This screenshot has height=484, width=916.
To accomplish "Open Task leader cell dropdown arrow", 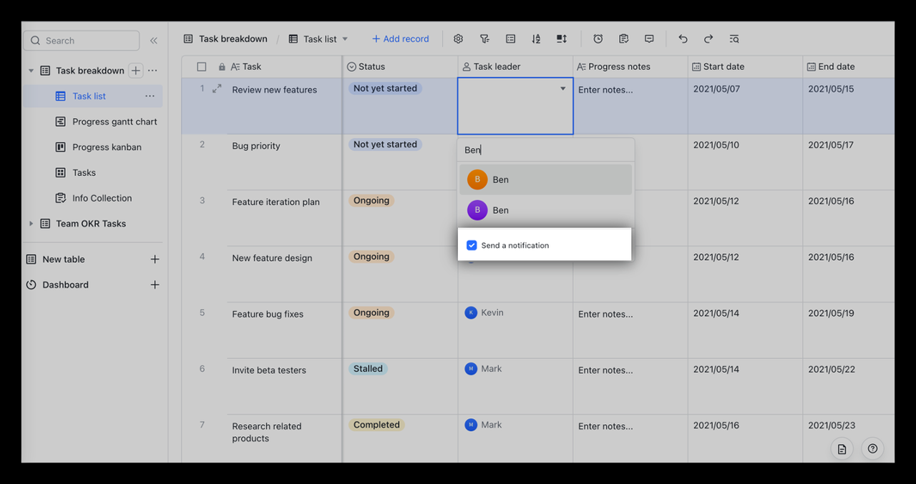I will point(562,89).
